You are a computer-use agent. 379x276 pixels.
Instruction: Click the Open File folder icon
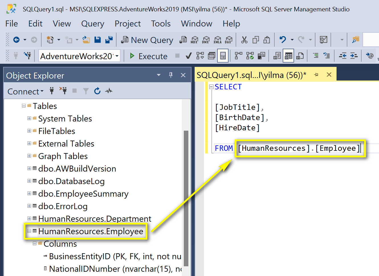coord(86,40)
